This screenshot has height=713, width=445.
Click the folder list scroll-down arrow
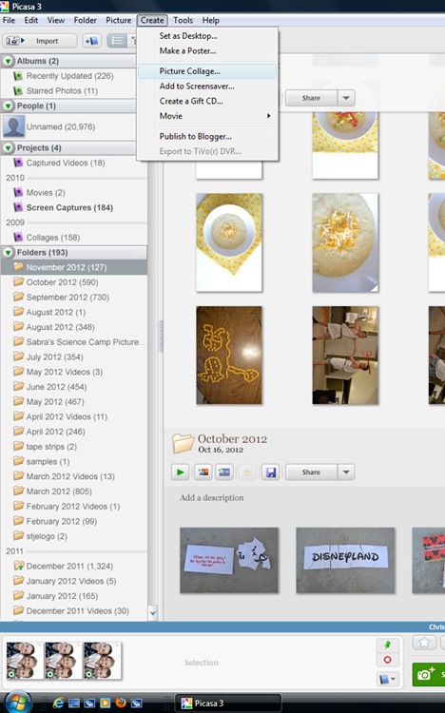(x=153, y=613)
